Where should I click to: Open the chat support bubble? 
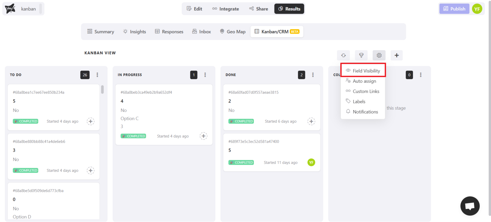[470, 206]
